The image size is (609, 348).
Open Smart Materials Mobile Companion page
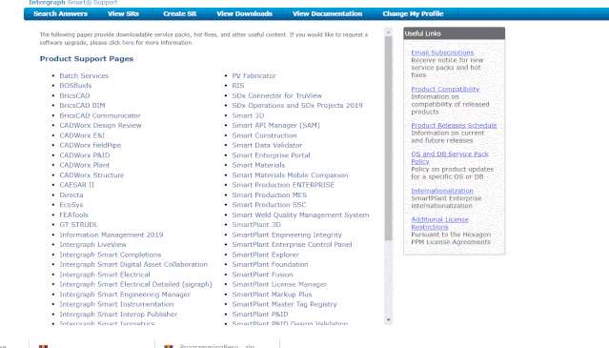coord(290,175)
